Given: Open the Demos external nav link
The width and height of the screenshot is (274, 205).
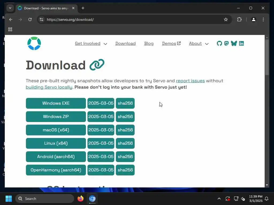Looking at the screenshot, I should click(171, 44).
